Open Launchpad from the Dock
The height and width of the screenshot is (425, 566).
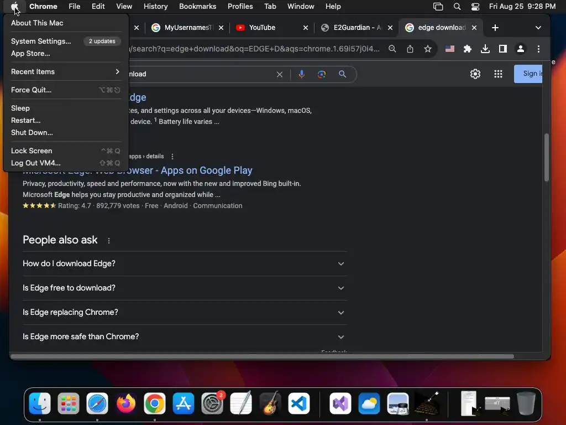tap(68, 403)
